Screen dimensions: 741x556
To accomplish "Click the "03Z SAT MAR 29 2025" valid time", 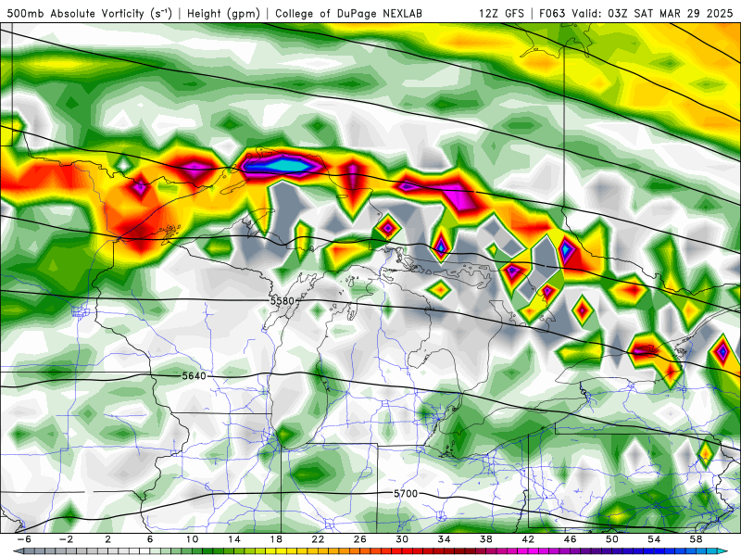I will click(x=671, y=14).
